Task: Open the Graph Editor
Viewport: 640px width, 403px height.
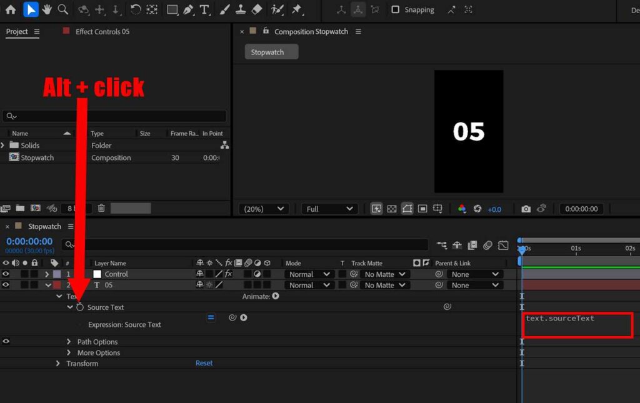Action: click(503, 245)
